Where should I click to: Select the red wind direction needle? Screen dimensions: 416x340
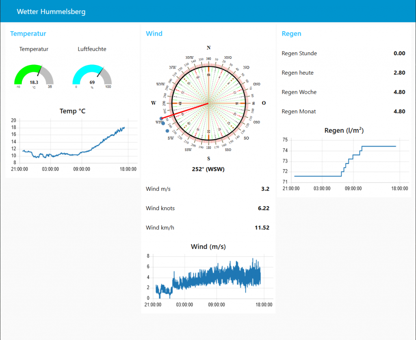(x=191, y=110)
